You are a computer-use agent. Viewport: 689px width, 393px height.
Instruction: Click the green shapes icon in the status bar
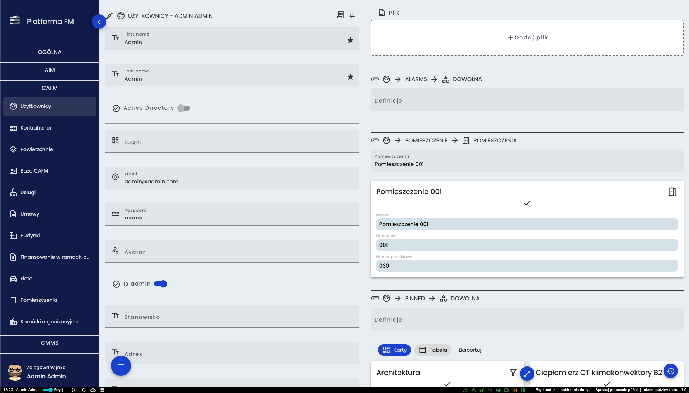(x=473, y=390)
